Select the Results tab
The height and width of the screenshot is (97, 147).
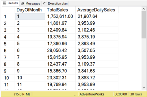point(11,3)
